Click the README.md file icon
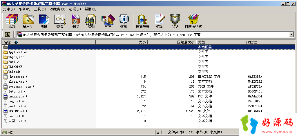Image resolution: width=297 pixels, height=136 pixels. coord(5,111)
